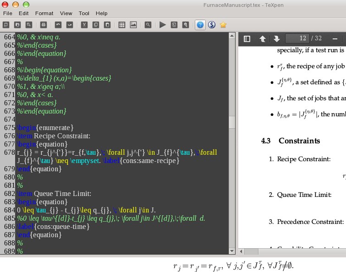This screenshot has height=272, width=346.
Task: Insert an image with picture icon
Action: pos(133,25)
